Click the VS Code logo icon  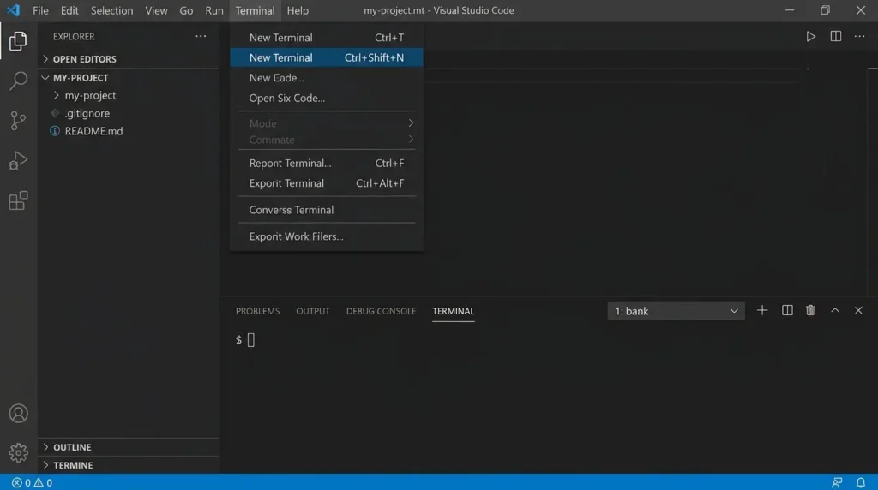pos(14,10)
